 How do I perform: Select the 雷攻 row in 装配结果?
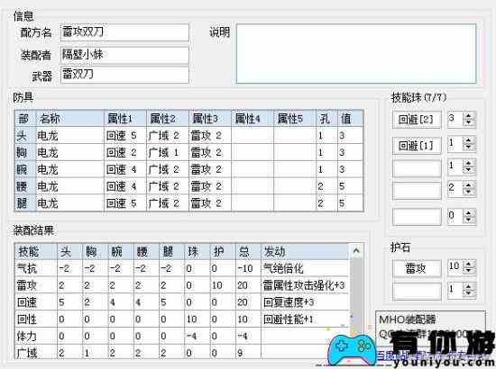182,285
